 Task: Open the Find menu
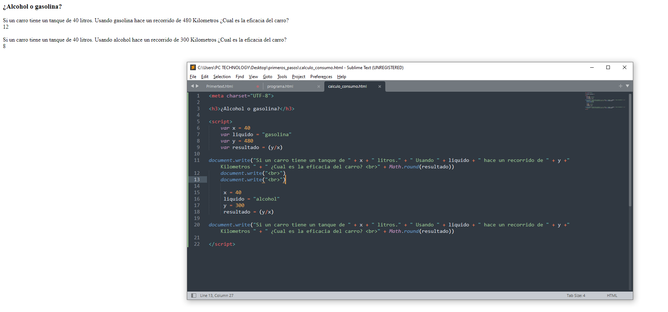click(240, 77)
